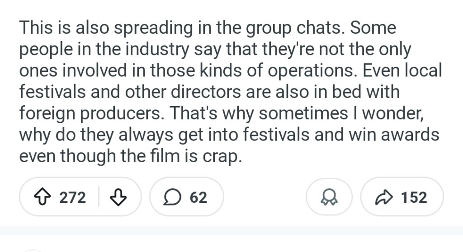The height and width of the screenshot is (252, 463).
Task: Downvote the post with the down arrow
Action: tap(118, 197)
